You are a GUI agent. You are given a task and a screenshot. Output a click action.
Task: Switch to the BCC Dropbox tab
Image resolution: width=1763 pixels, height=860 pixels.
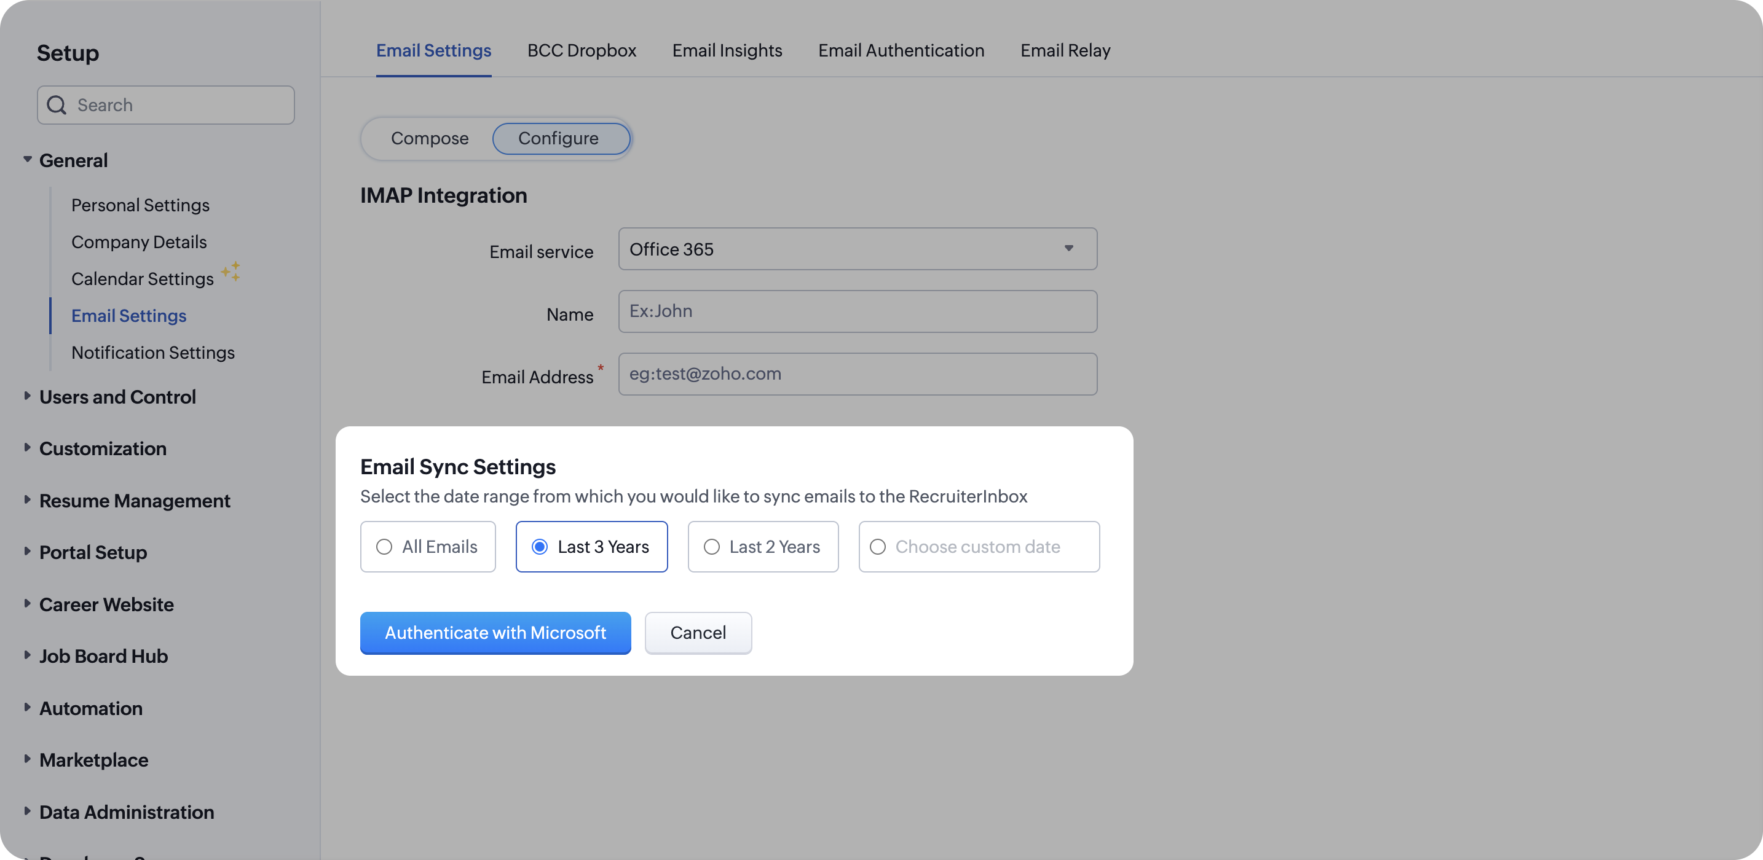pos(581,50)
